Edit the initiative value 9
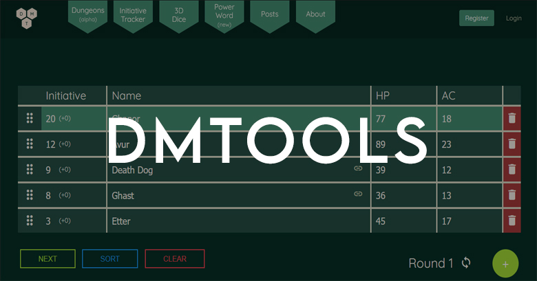The width and height of the screenshot is (537, 281). [x=48, y=170]
